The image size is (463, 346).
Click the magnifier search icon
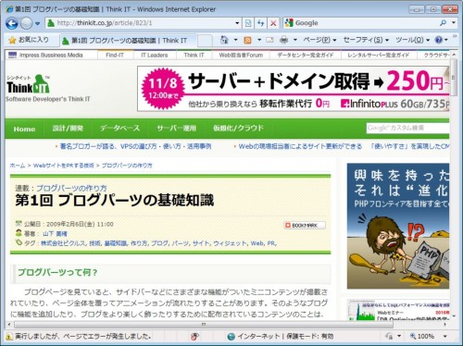[x=444, y=22]
